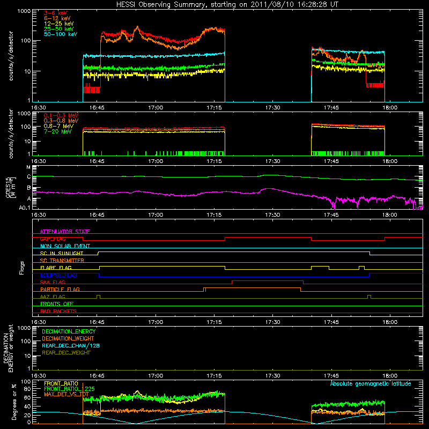Click the Flags axis title
The width and height of the screenshot is (429, 429).
tap(21, 268)
